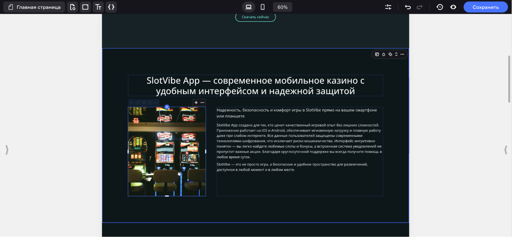This screenshot has height=237, width=512.
Task: Click the sparkle AI icon in section toolbar
Action: coord(390,54)
